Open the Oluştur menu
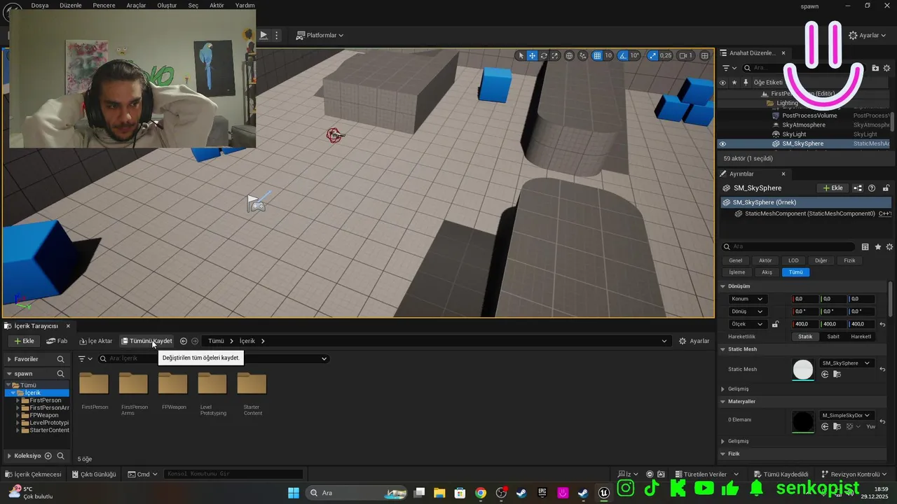Screen dimensions: 897x504 pos(167,5)
